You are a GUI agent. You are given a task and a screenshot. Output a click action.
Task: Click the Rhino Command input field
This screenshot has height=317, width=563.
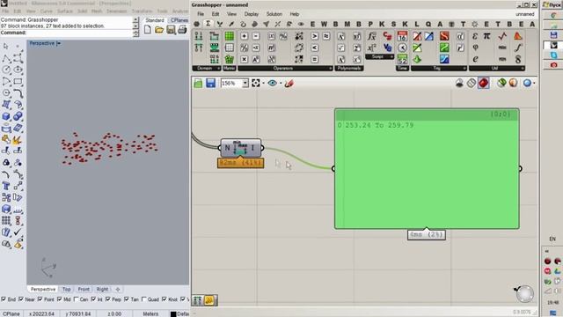(67, 33)
